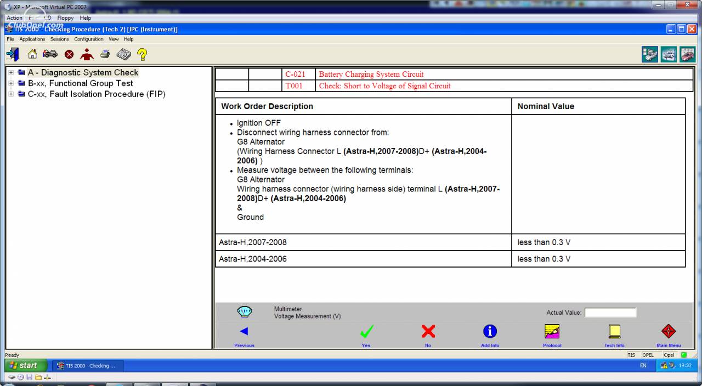Expand the A - Diagnostic System Check node
Screen dimensions: 702x386
[11, 72]
